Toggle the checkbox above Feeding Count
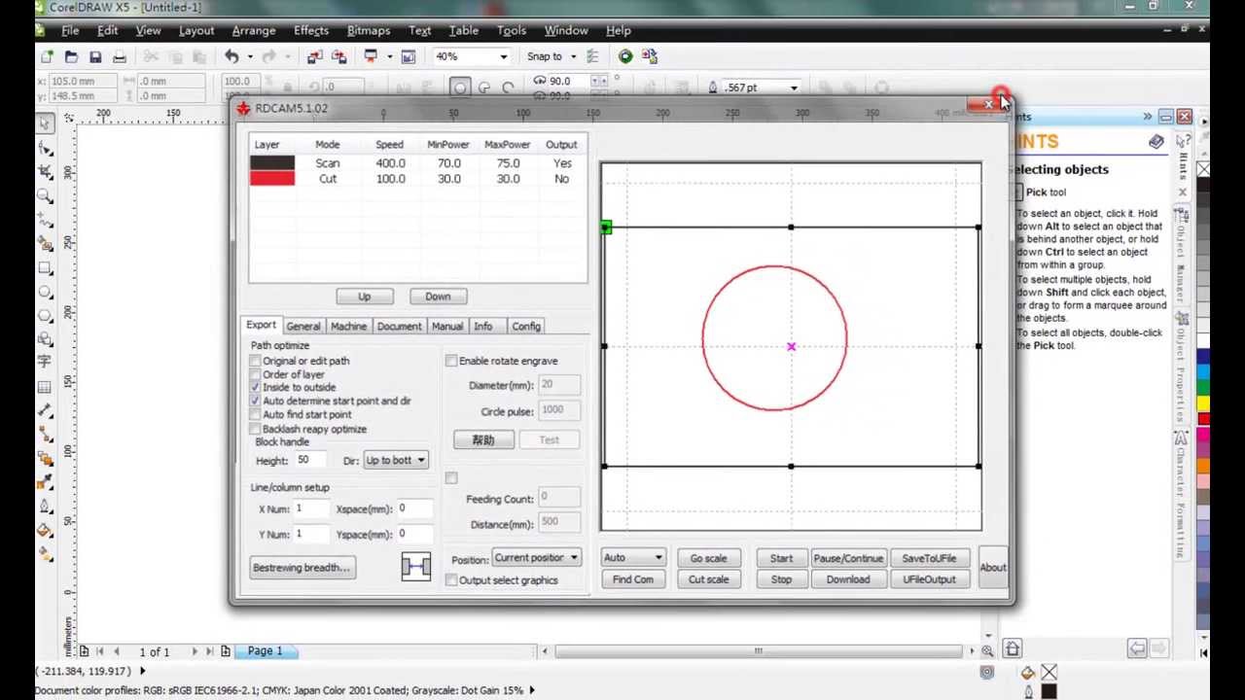 tap(451, 477)
